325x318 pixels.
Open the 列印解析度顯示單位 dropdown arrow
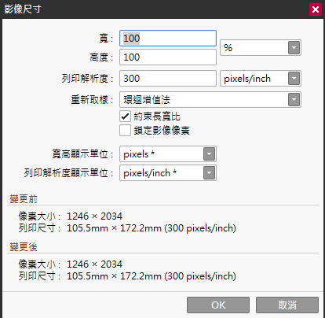pos(209,173)
